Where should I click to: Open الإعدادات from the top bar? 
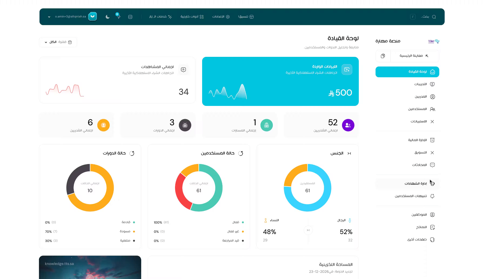pyautogui.click(x=221, y=17)
